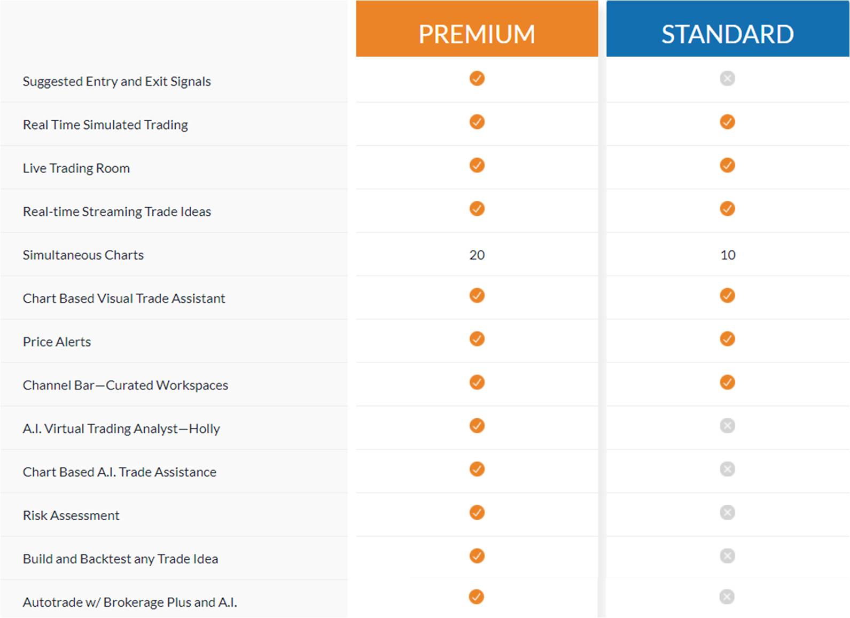
Task: Select the blue STANDARD plan header
Action: click(728, 29)
